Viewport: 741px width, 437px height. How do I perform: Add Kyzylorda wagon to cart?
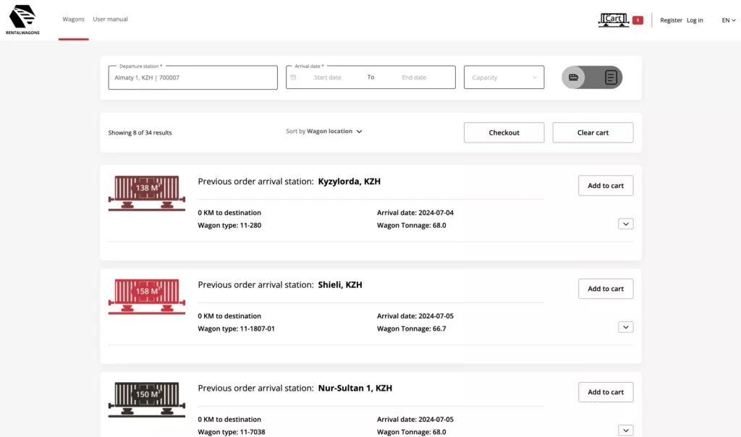click(606, 186)
